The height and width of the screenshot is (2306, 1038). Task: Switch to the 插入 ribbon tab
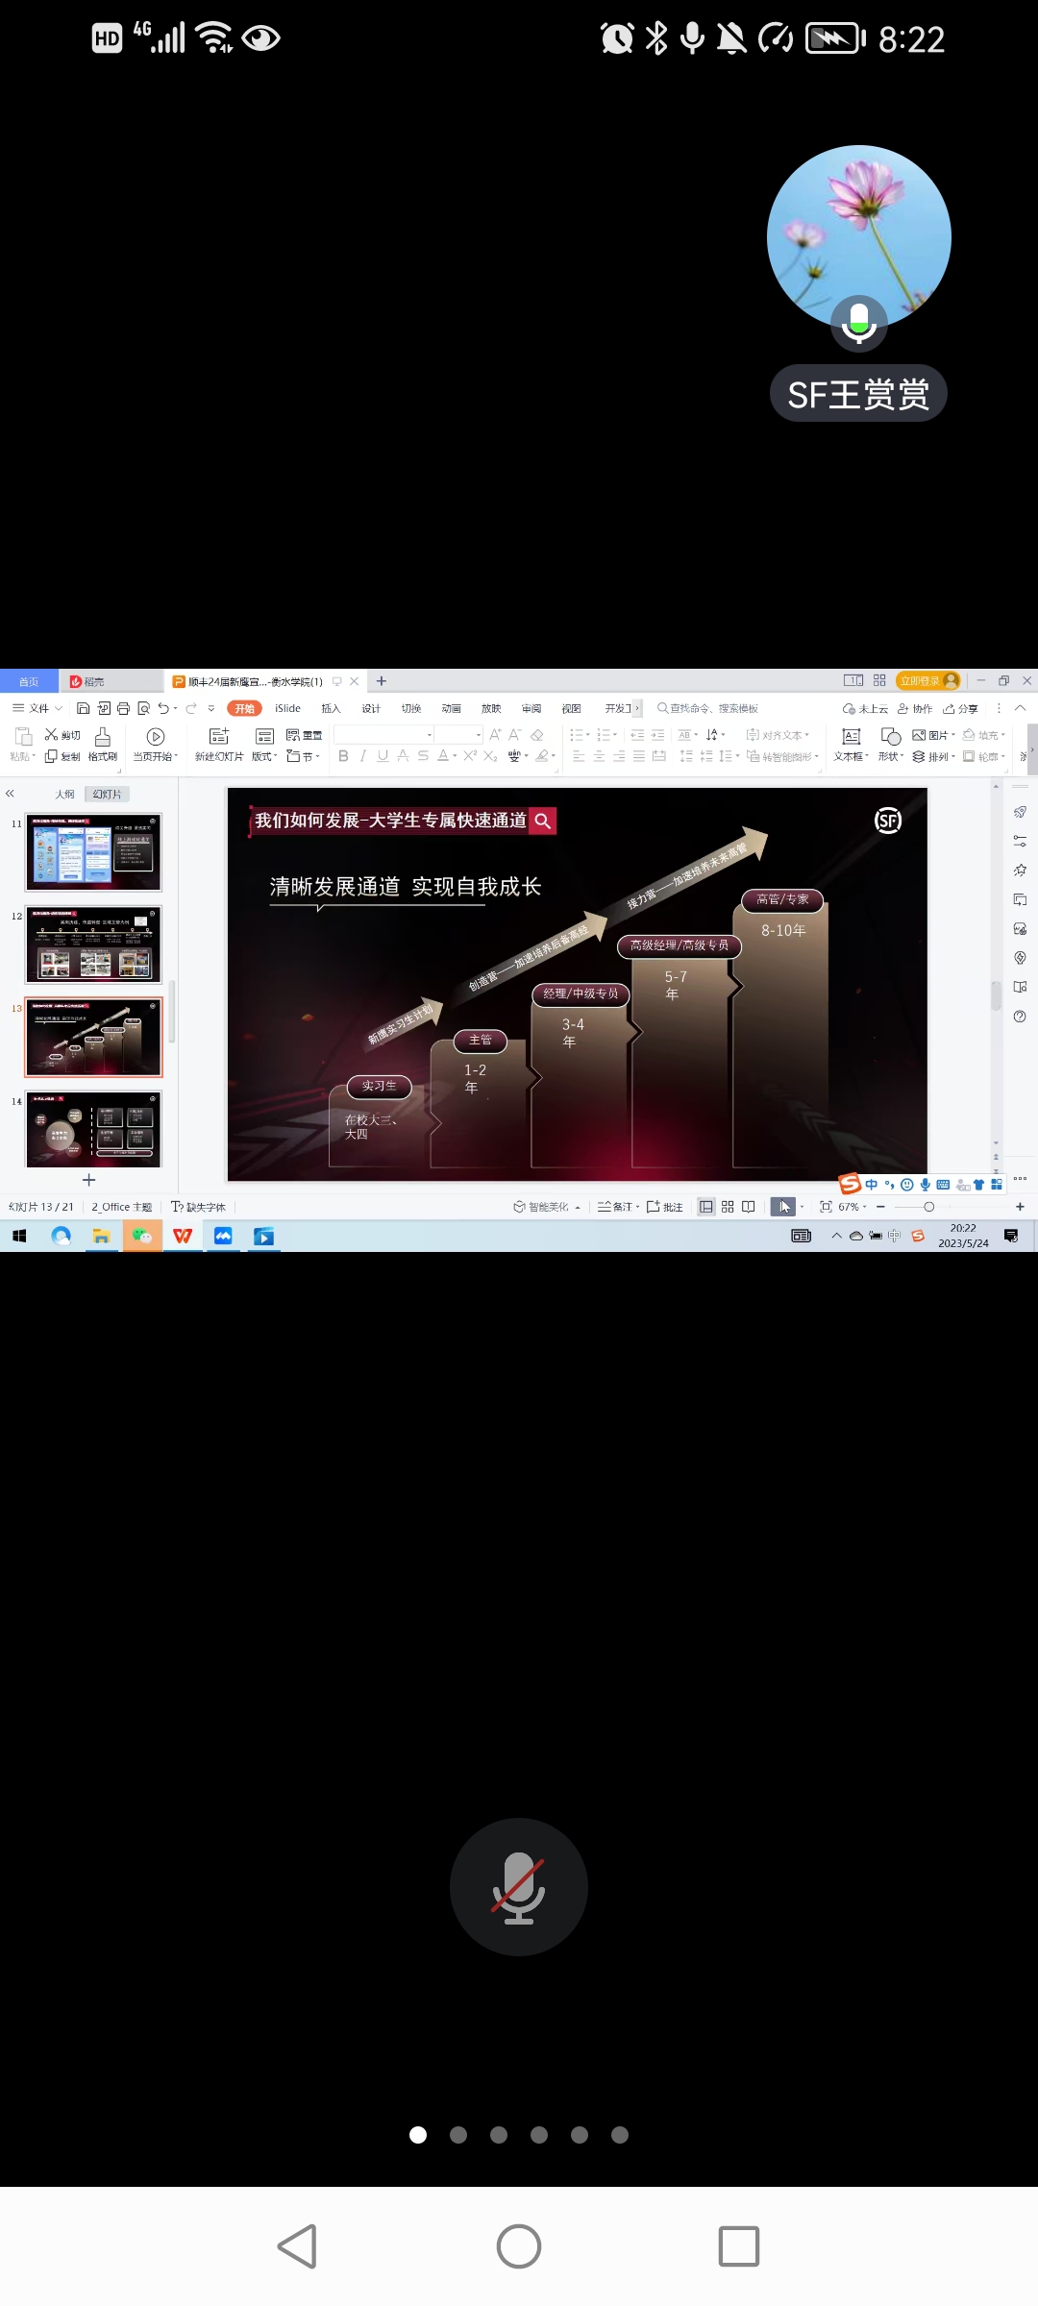[331, 708]
